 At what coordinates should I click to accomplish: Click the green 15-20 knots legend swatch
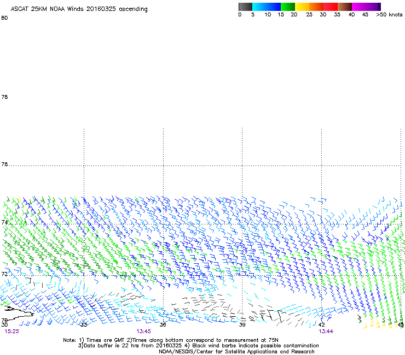pyautogui.click(x=288, y=7)
